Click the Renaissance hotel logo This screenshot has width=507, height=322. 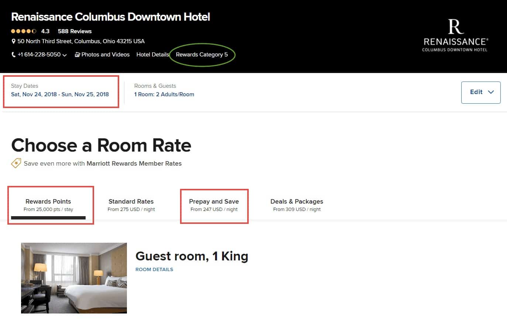455,35
